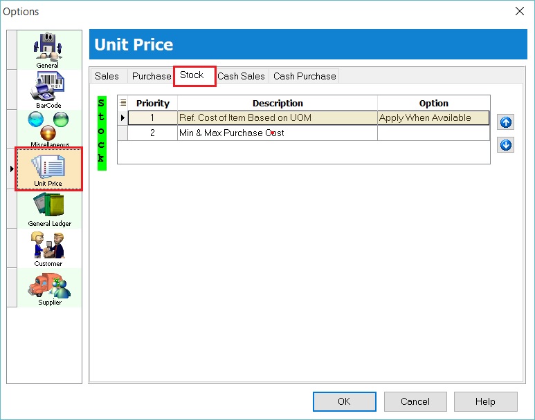The height and width of the screenshot is (420, 535).
Task: Move priority down with blue arrow
Action: pos(505,145)
